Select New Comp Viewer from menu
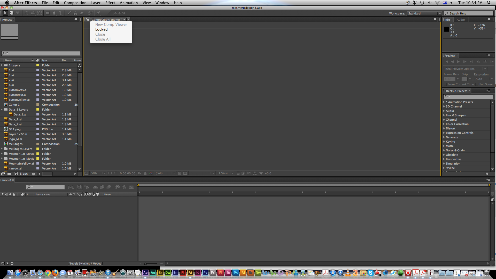496x279 pixels. [x=111, y=24]
